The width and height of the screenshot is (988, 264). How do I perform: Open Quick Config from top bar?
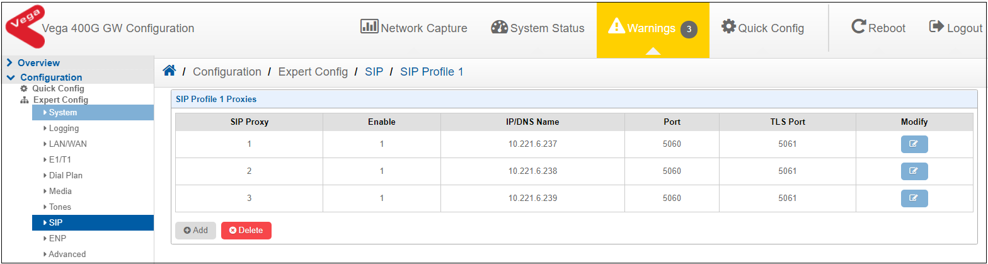762,28
